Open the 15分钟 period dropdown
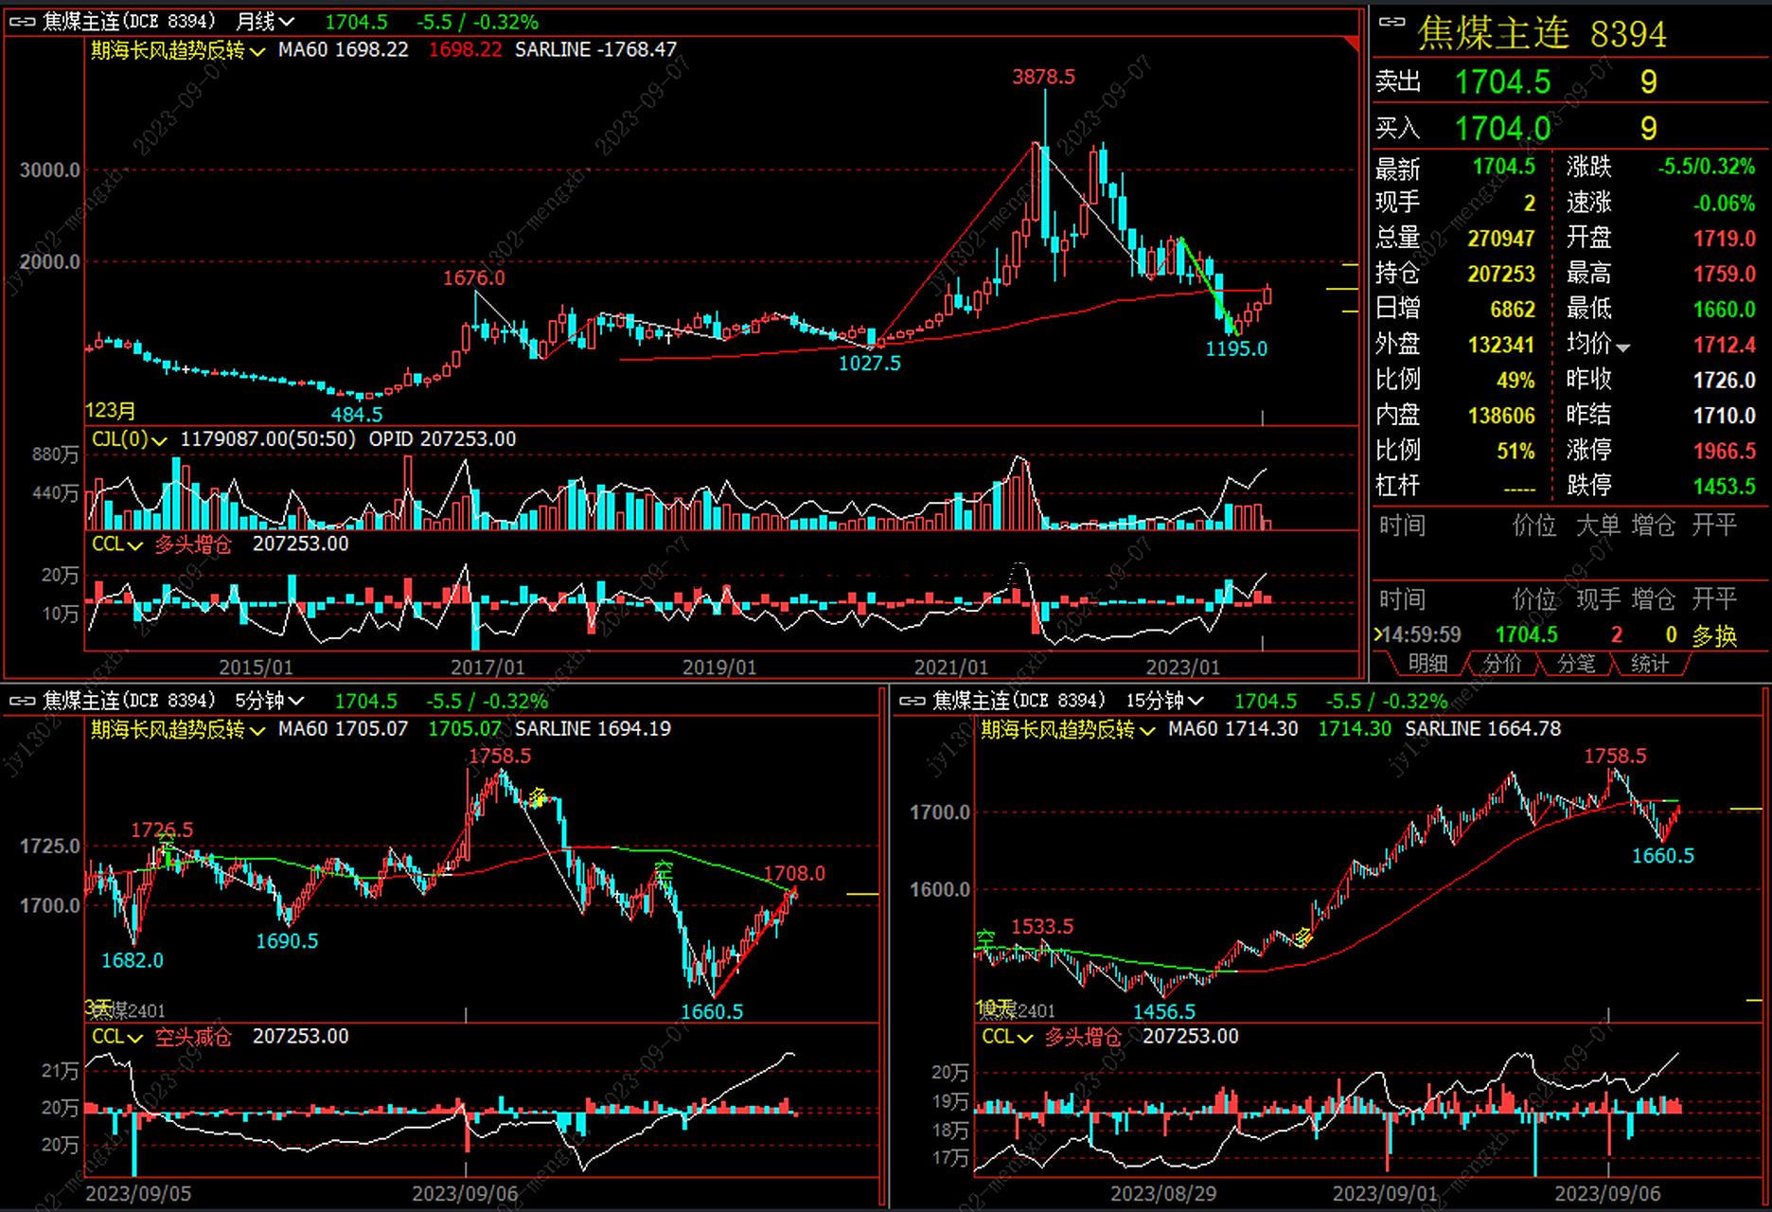The height and width of the screenshot is (1212, 1772). [1164, 702]
